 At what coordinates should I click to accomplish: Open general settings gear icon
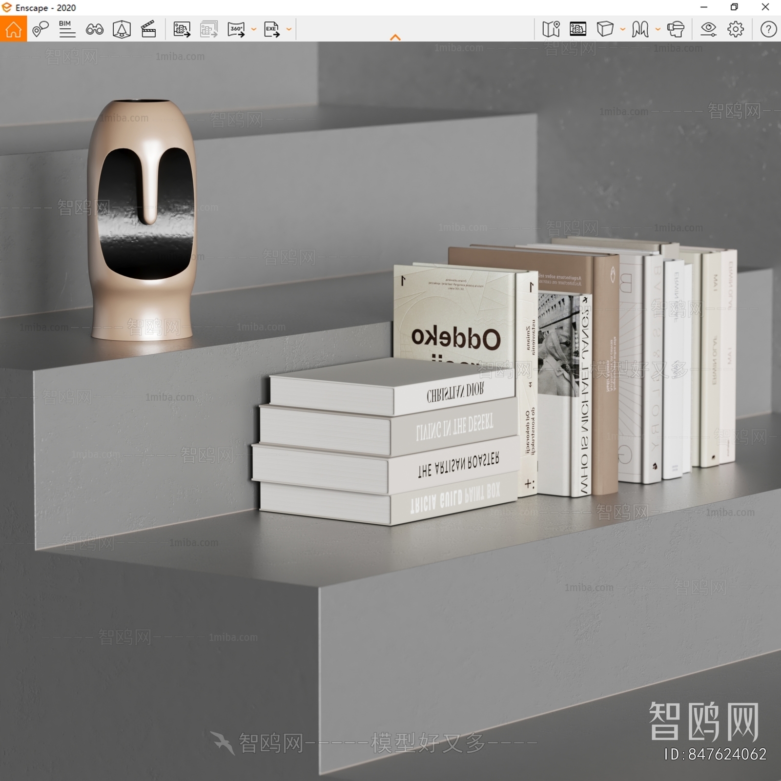click(x=736, y=29)
